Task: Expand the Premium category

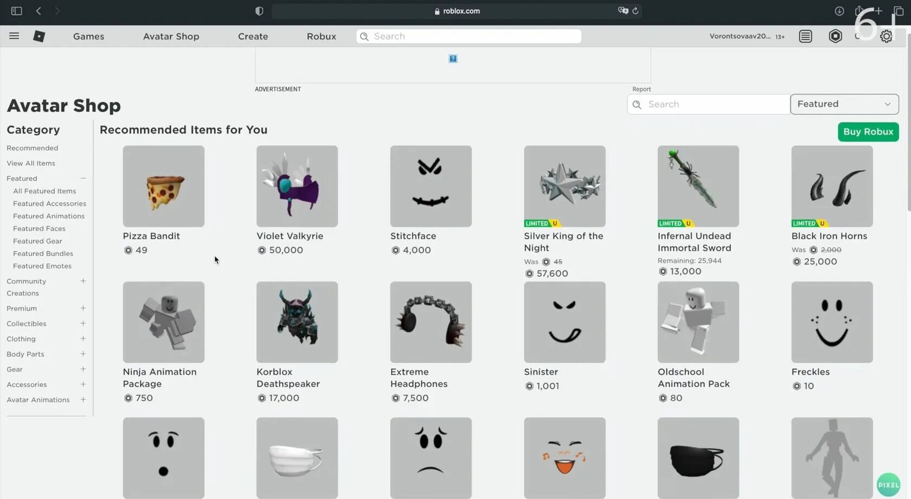Action: [83, 308]
